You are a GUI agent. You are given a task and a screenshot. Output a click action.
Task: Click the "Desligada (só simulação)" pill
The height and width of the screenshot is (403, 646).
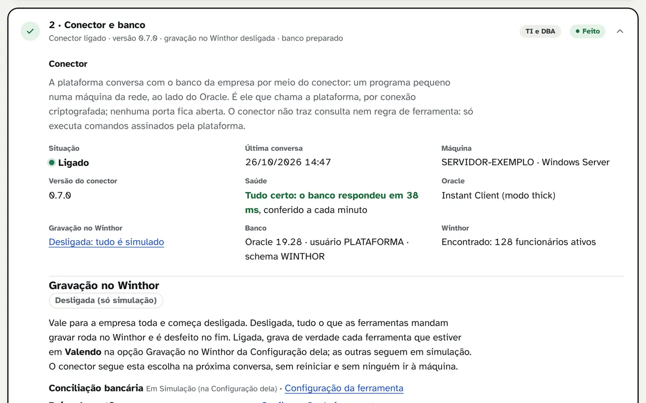coord(106,301)
